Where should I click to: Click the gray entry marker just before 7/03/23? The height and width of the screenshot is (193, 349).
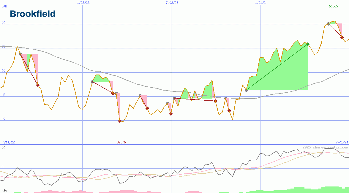click(x=168, y=103)
